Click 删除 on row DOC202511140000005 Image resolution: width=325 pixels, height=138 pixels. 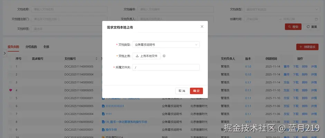tap(305, 67)
